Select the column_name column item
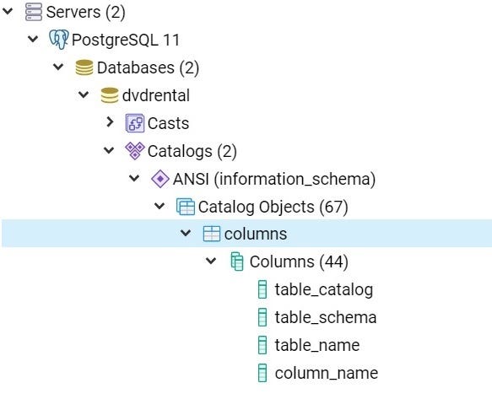The height and width of the screenshot is (399, 492). tap(318, 373)
